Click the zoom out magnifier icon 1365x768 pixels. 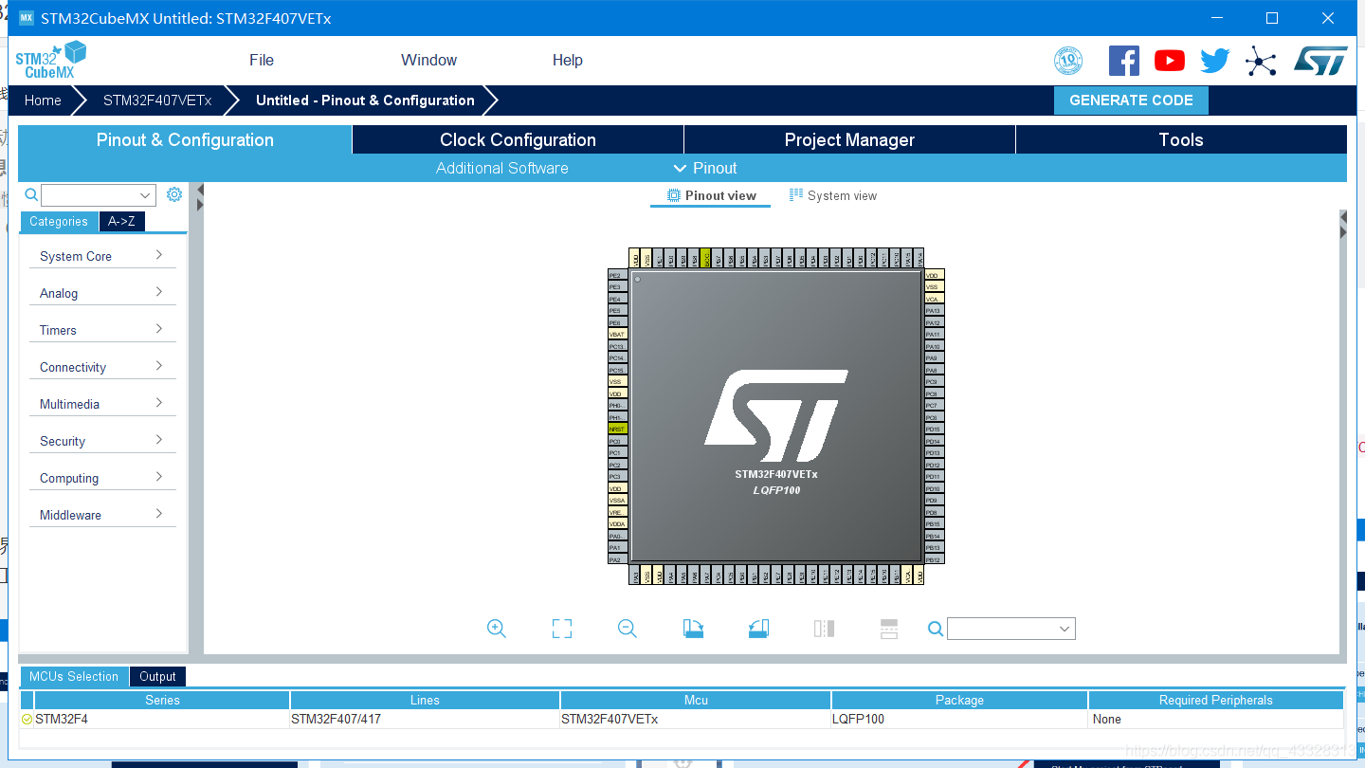tap(627, 629)
